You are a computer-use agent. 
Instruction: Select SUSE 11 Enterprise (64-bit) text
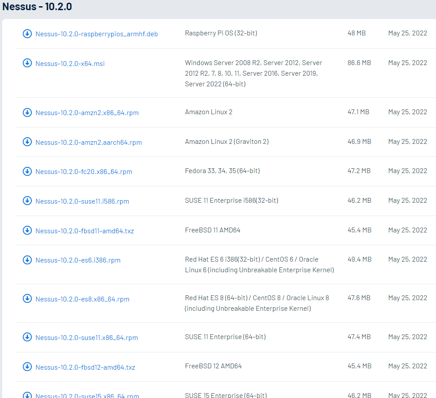click(x=226, y=337)
